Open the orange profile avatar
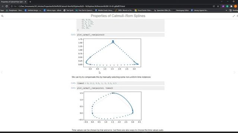 235,6
